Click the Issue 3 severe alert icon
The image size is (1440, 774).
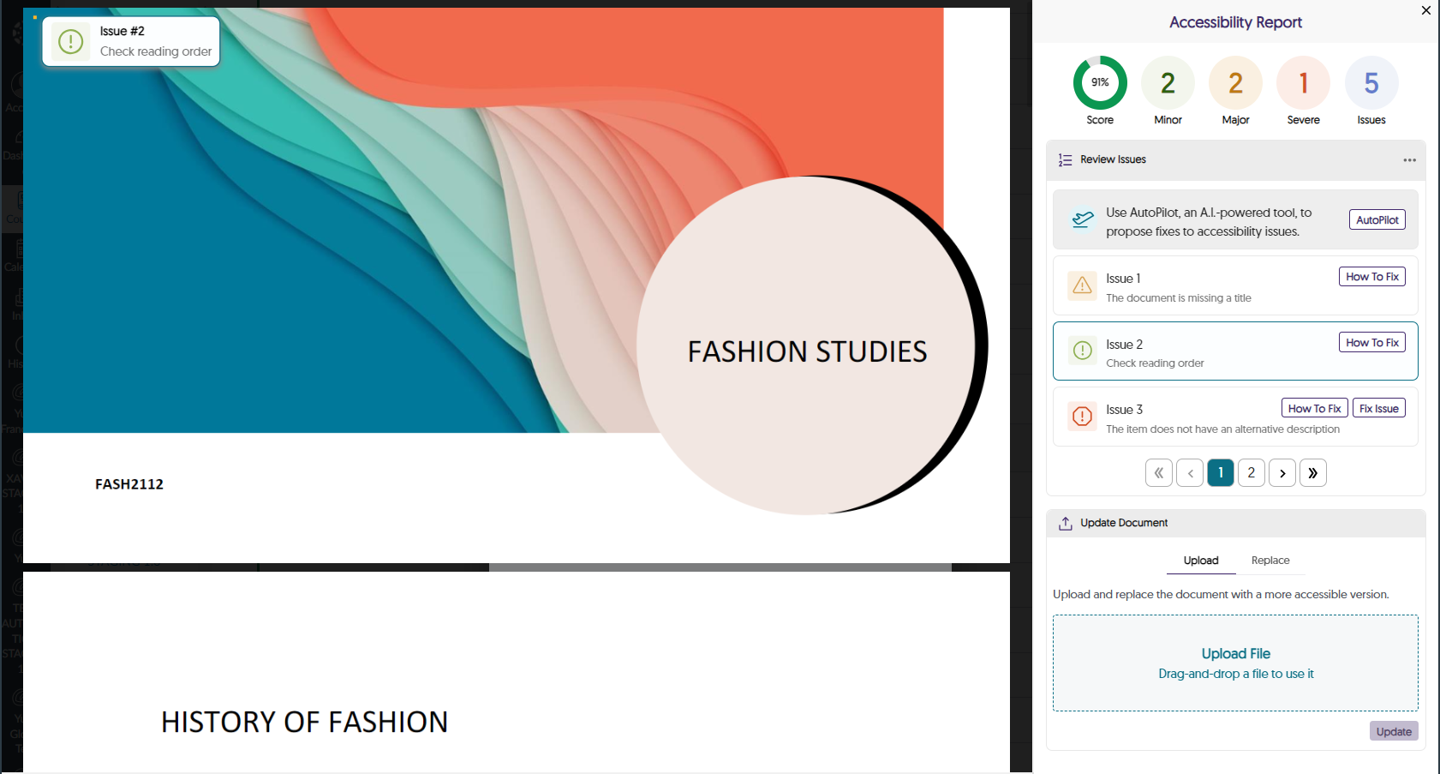coord(1082,417)
